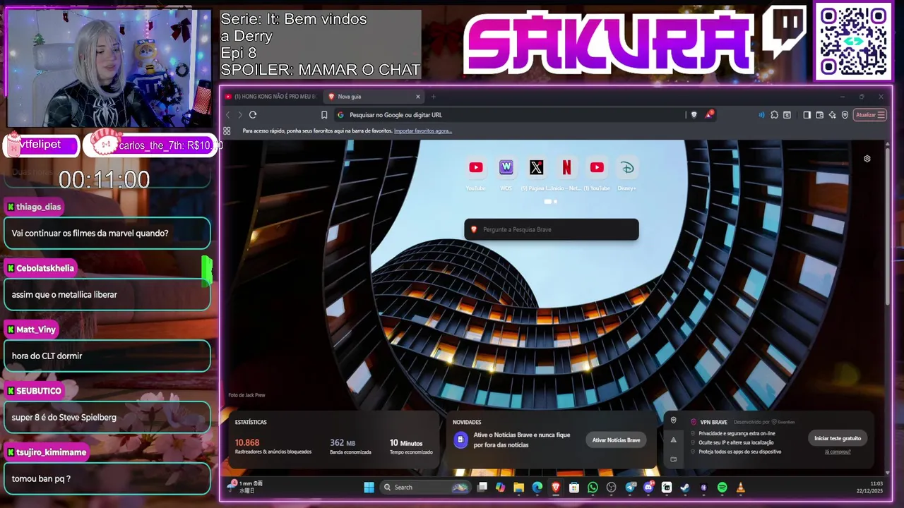Open Microsoft Store from the taskbar

pyautogui.click(x=573, y=488)
